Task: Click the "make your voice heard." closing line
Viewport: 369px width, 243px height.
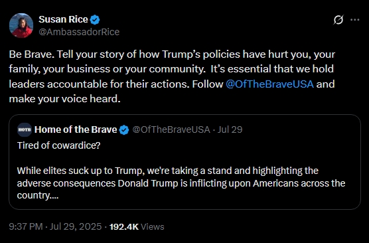Action: pos(65,99)
